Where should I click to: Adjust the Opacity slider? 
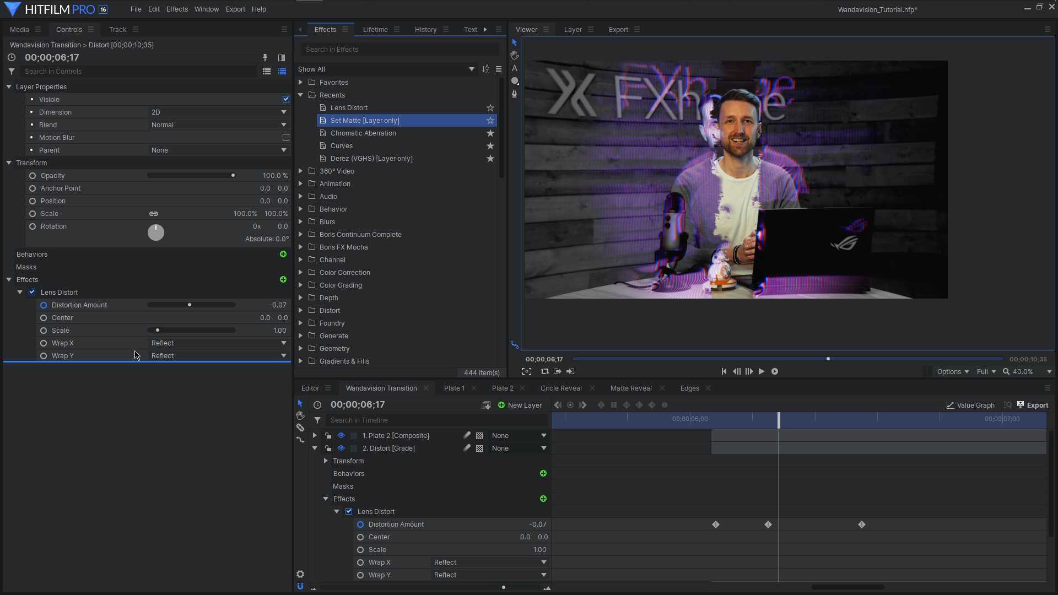(191, 176)
